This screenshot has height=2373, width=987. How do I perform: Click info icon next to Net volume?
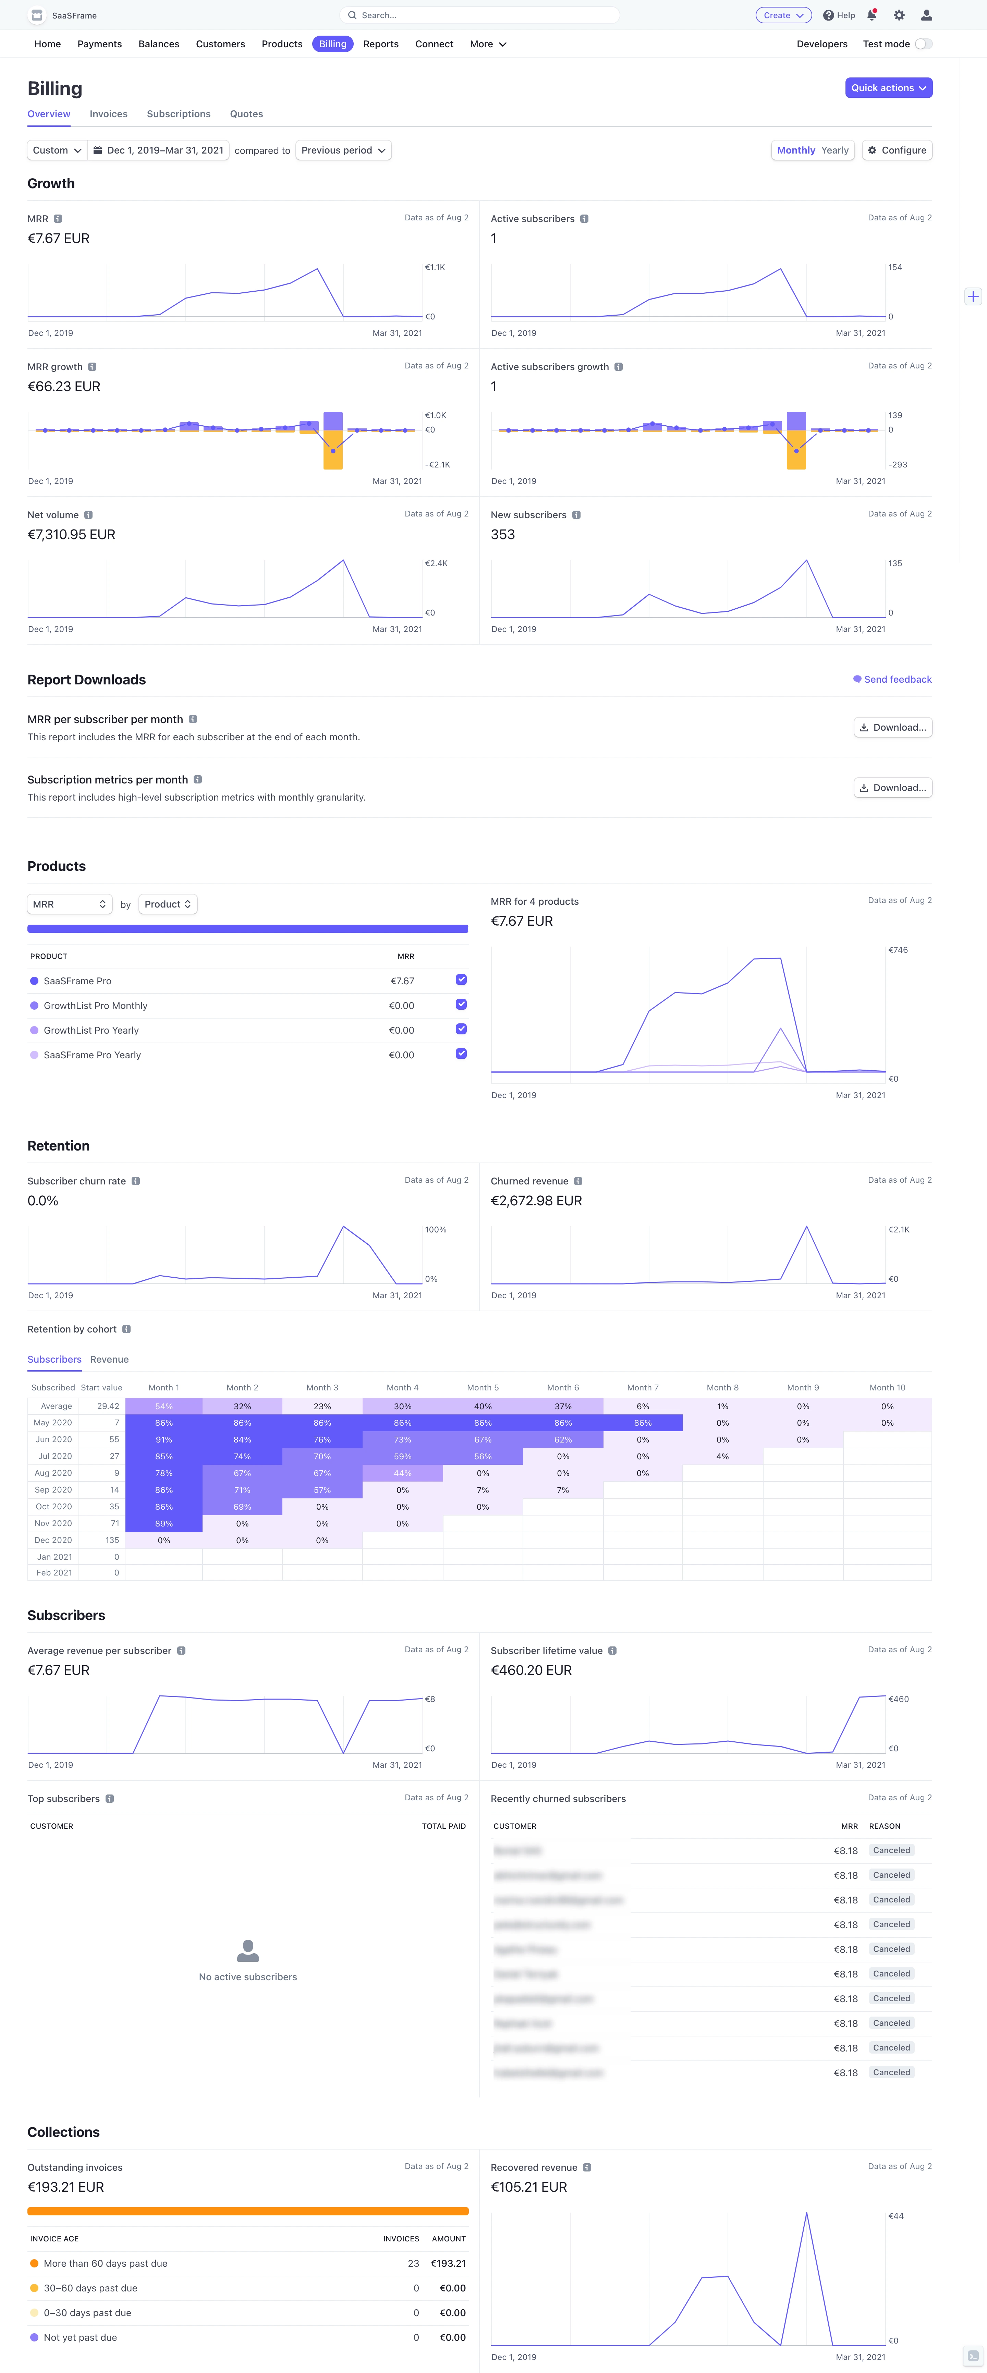(x=88, y=515)
